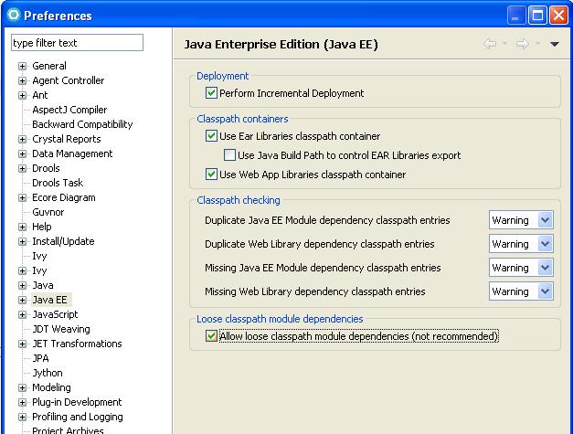Click the Preferences window title icon
Screen dimensions: 573x434
(13, 15)
